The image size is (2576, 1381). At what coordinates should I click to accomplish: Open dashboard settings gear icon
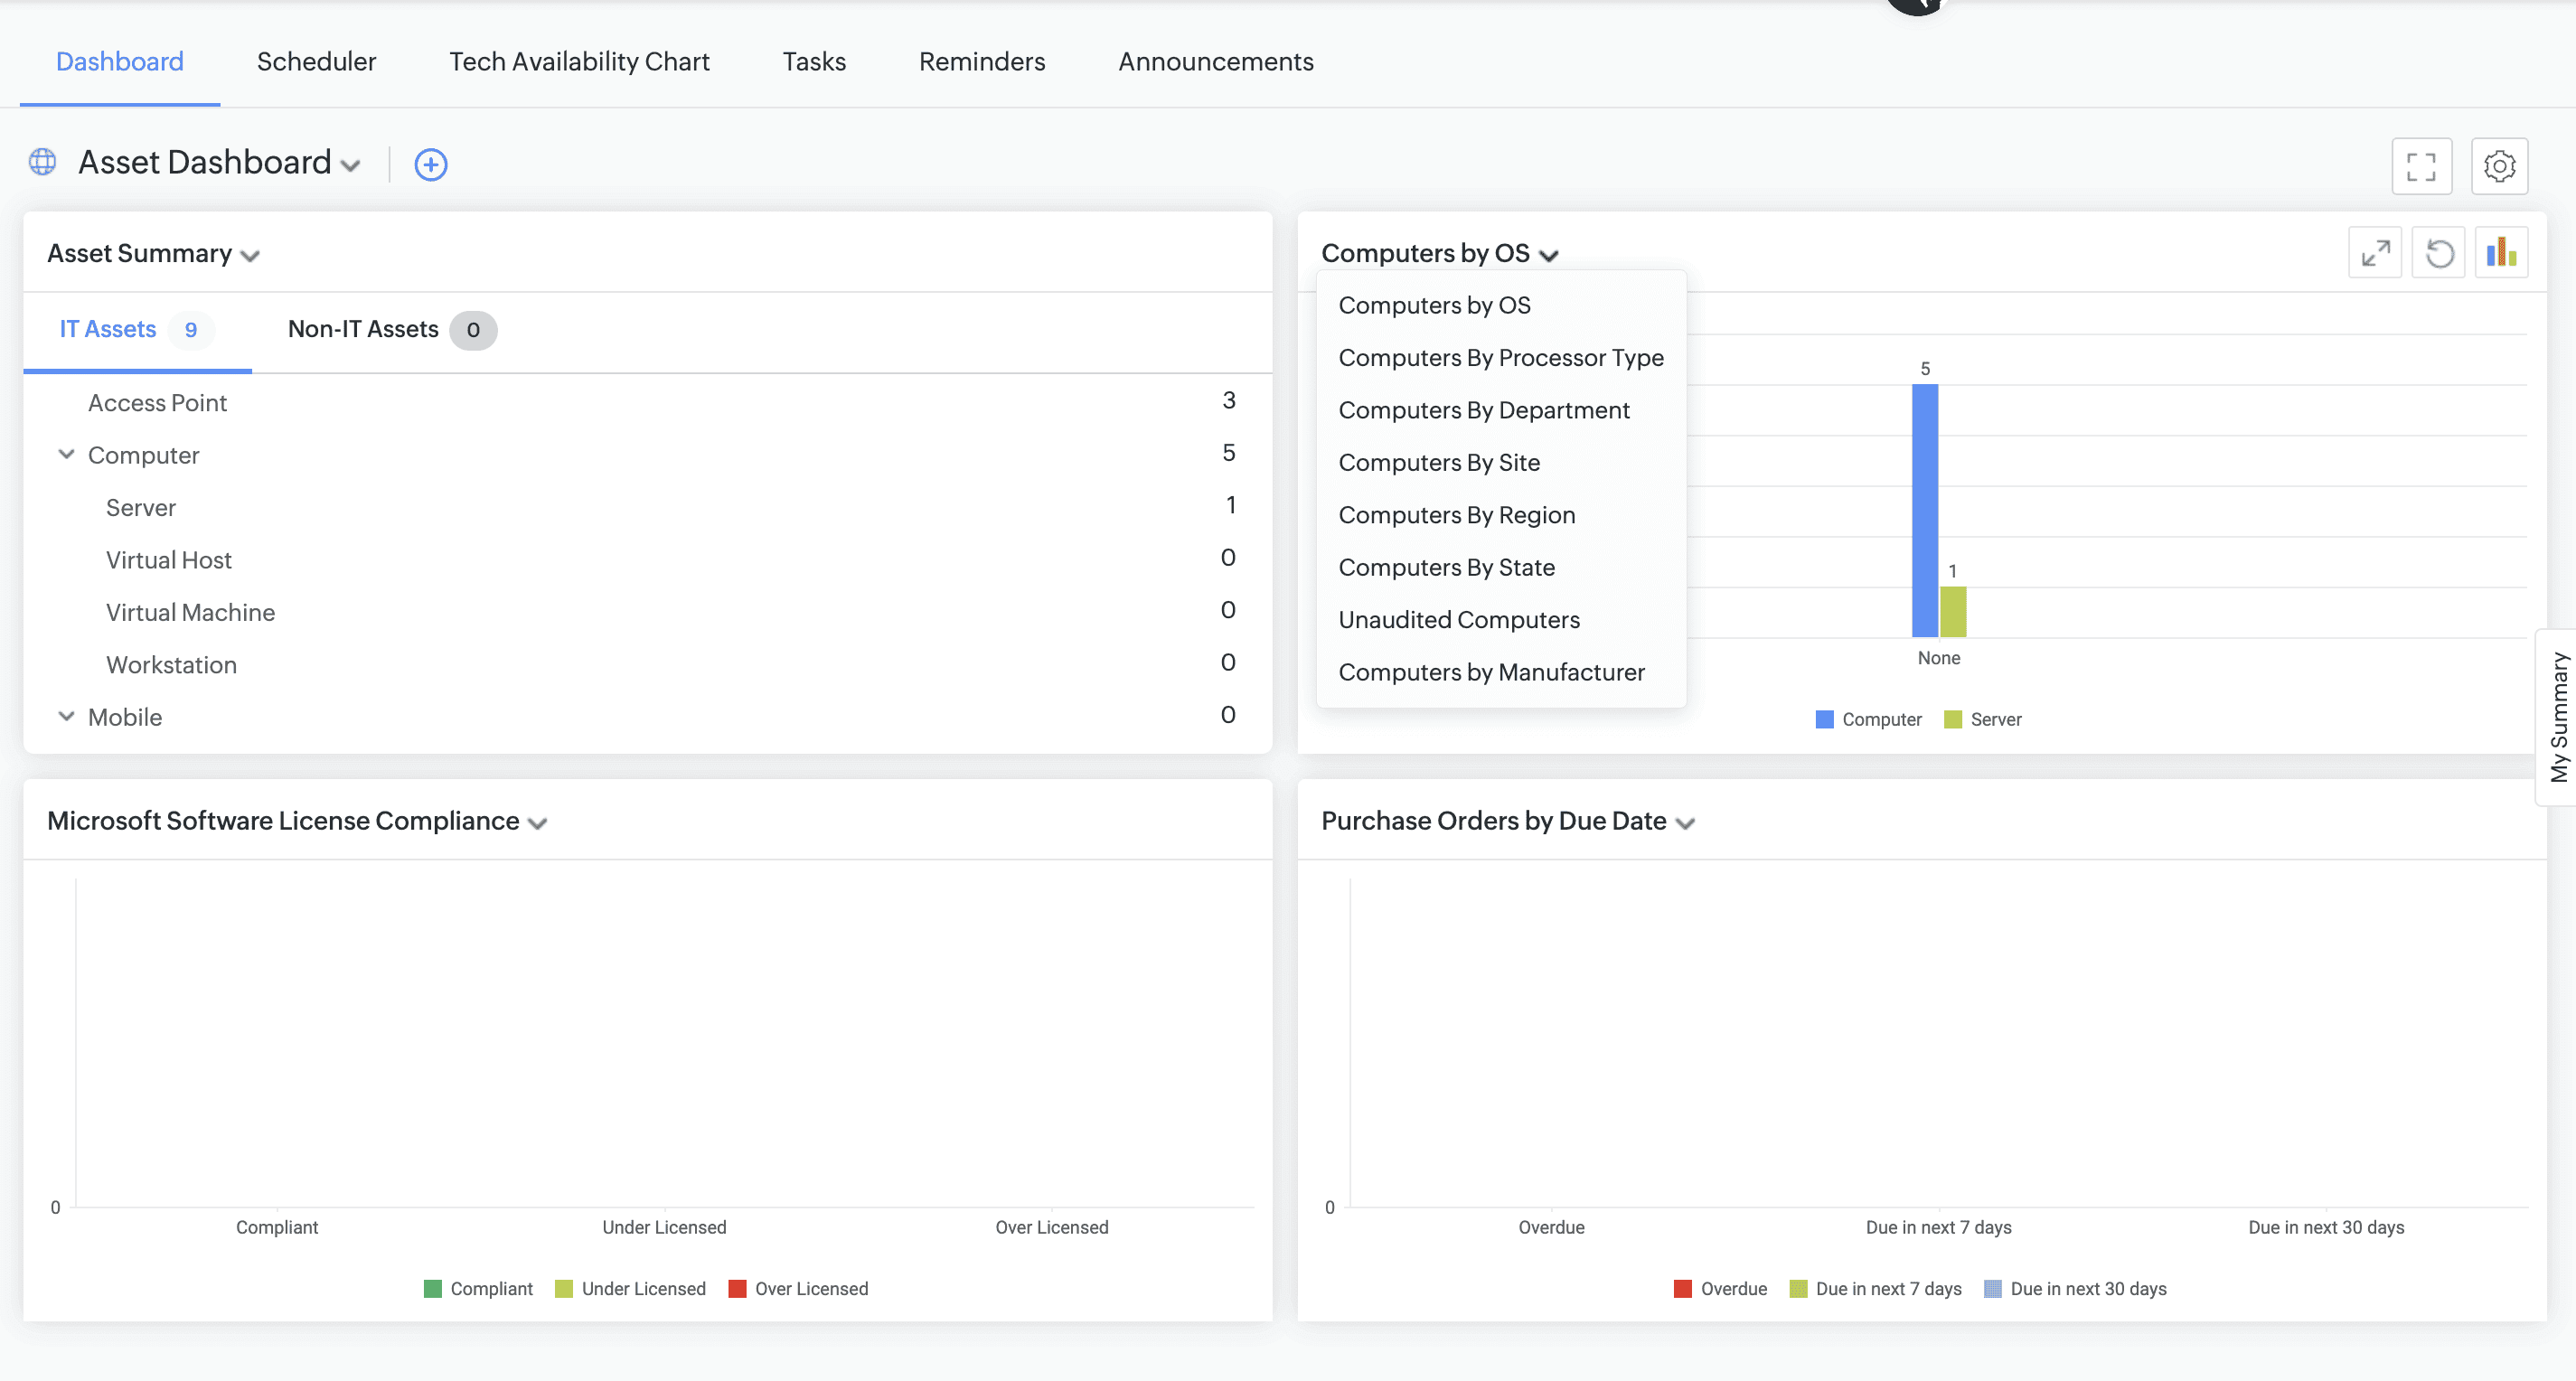(2499, 166)
